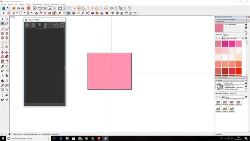Select the Walk footprints tool in left toolbar
Screen dimensions: 250x141
(2, 100)
